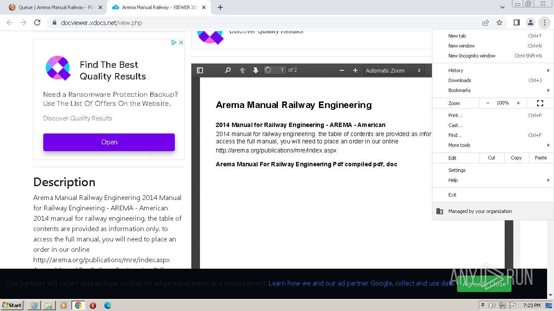This screenshot has width=554, height=311.
Task: Go to next page arrow in PDF viewer
Action: pos(255,70)
